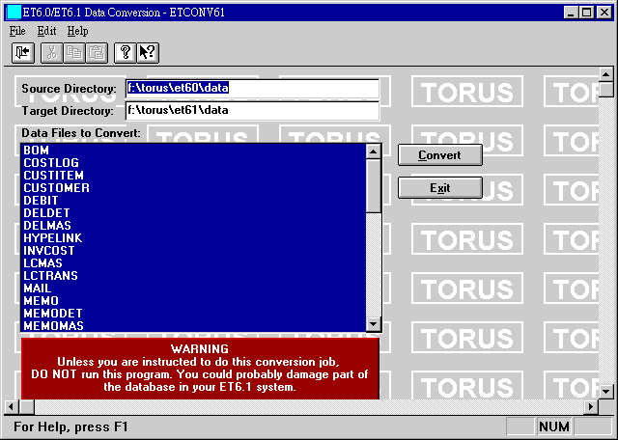Click the application system menu icon

click(14, 13)
